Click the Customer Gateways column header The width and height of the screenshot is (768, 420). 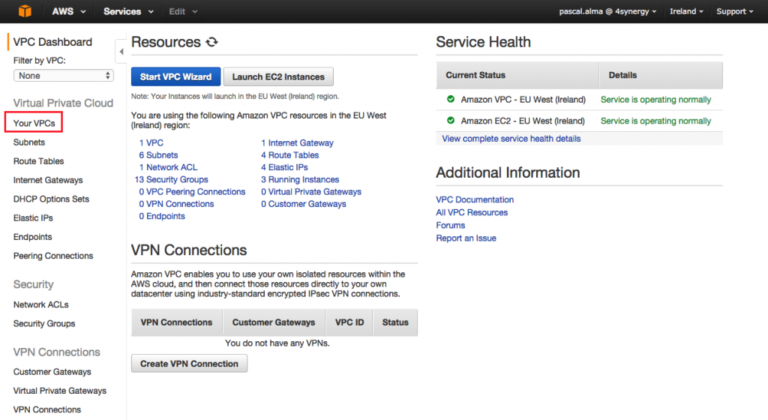(273, 322)
